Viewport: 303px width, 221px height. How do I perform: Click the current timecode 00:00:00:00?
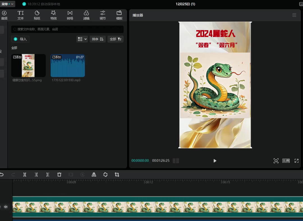point(140,160)
